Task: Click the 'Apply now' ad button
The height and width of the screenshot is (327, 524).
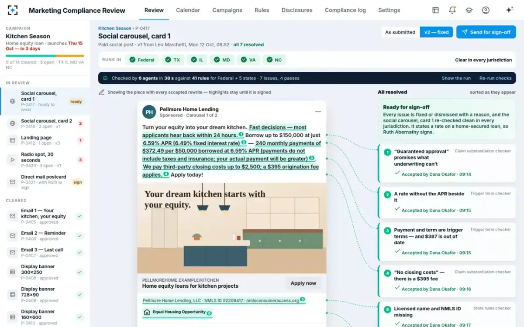Action: pyautogui.click(x=303, y=283)
